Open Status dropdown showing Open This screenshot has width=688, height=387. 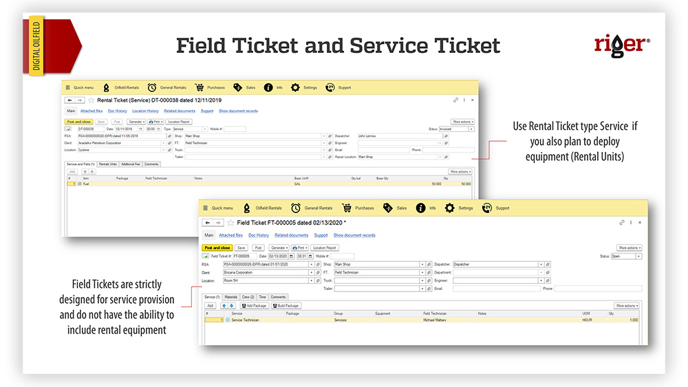[x=639, y=256]
